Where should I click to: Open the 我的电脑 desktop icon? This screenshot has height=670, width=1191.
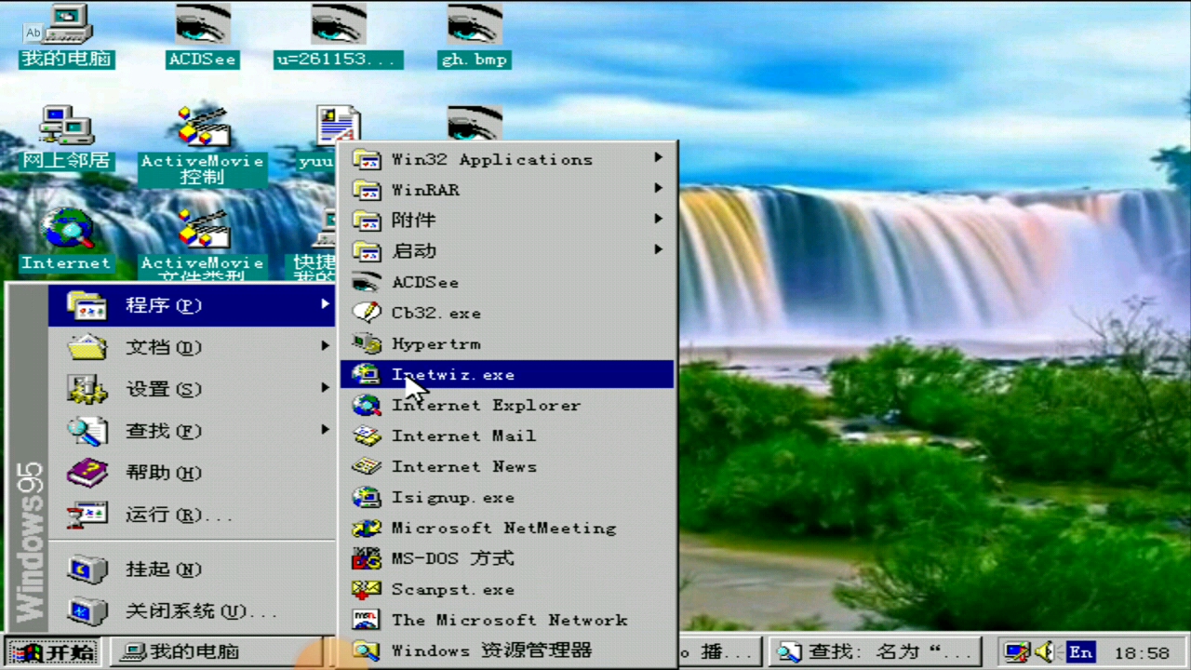[66, 35]
